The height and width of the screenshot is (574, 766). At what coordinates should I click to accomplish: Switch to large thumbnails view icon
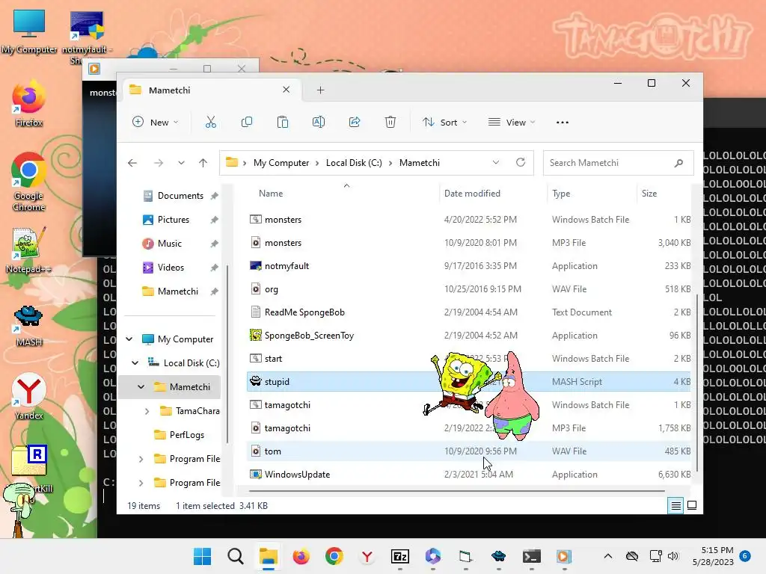692,505
